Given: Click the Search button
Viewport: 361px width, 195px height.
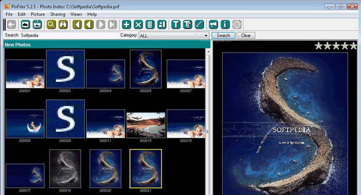Looking at the screenshot, I should pos(223,36).
